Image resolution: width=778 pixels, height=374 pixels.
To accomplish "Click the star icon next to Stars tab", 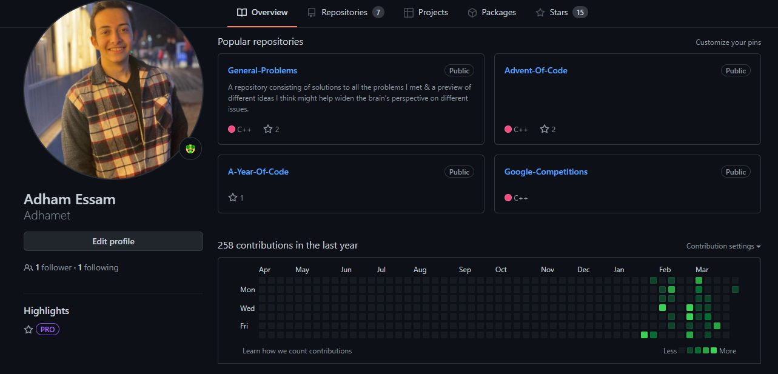I will 539,12.
